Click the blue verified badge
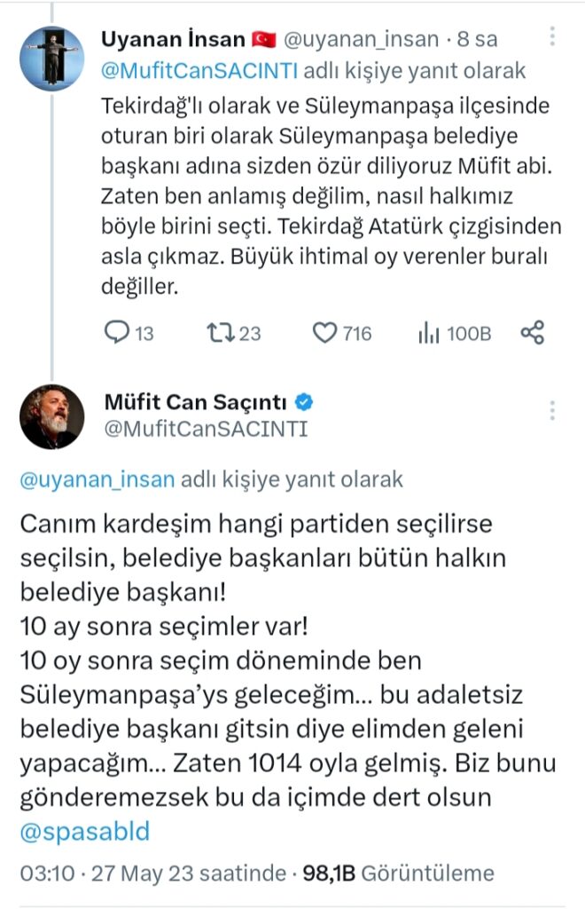Viewport: 585px width, 909px height. [304, 403]
